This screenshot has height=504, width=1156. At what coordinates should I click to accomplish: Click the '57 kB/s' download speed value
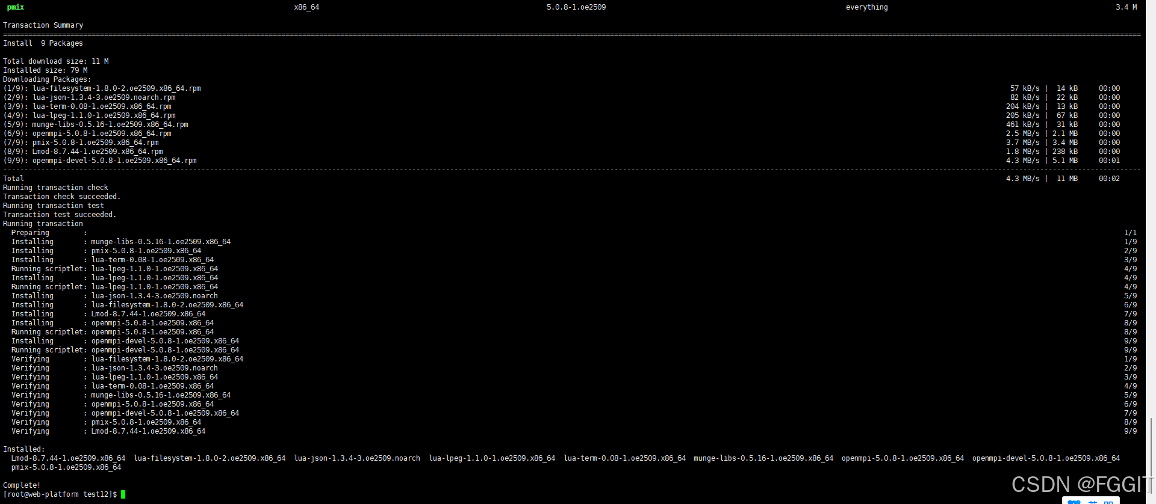pos(1025,88)
